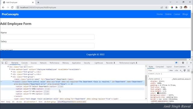Open color picker for #ced4da border swatch
193x109 pixels.
(x=169, y=99)
